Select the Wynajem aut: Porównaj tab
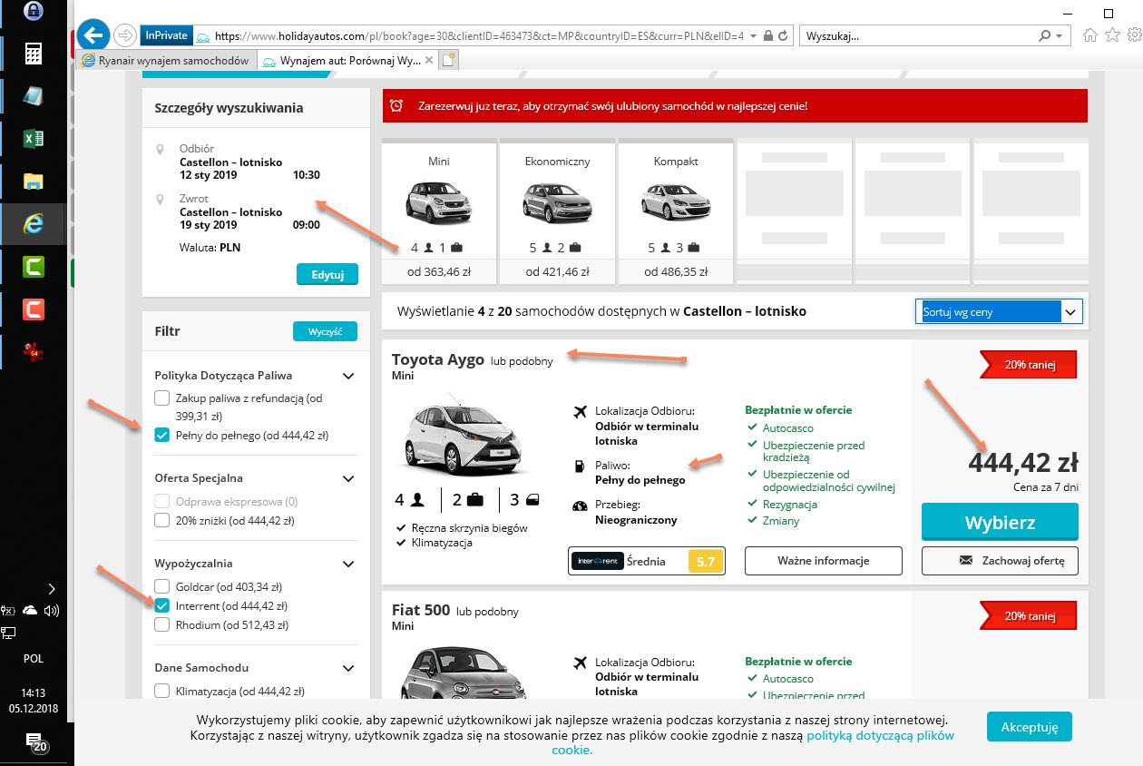Viewport: 1143px width, 766px height. [x=347, y=60]
